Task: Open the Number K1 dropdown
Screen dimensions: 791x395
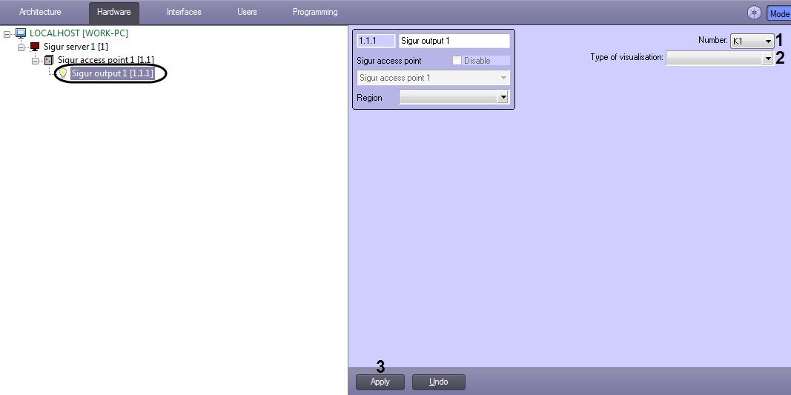Action: click(x=752, y=42)
